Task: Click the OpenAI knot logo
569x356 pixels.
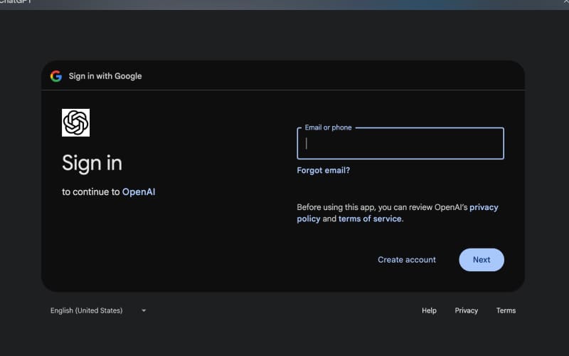Action: pos(75,122)
